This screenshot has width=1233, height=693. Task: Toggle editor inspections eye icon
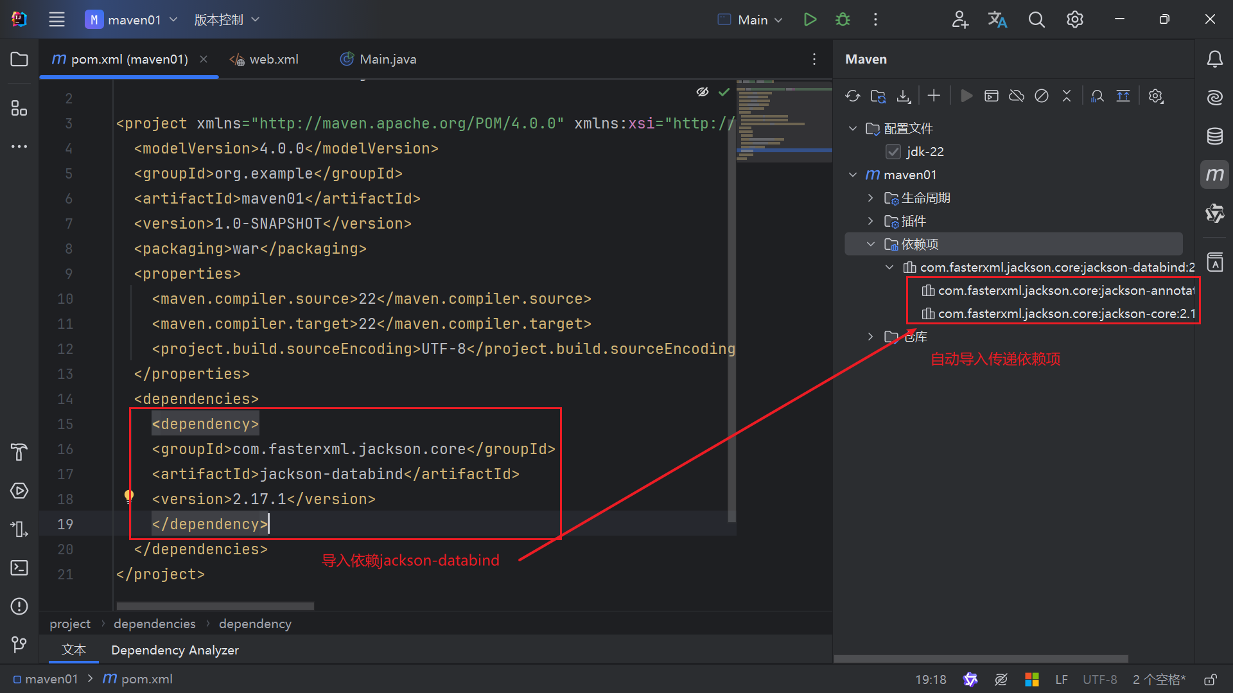703,92
